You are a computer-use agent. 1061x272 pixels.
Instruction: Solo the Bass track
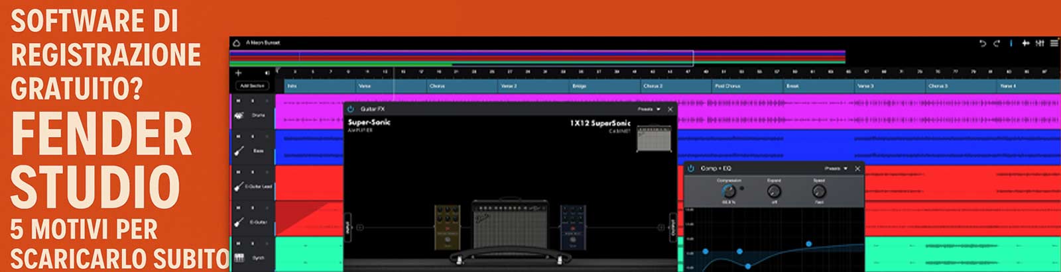253,136
